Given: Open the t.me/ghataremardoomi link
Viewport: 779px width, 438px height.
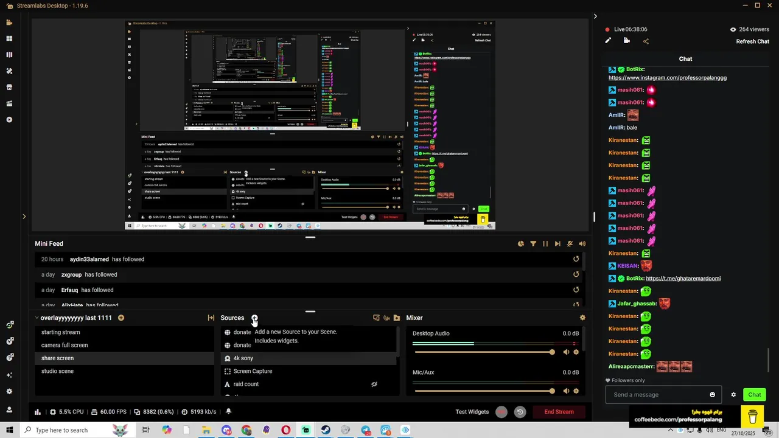Looking at the screenshot, I should (683, 279).
